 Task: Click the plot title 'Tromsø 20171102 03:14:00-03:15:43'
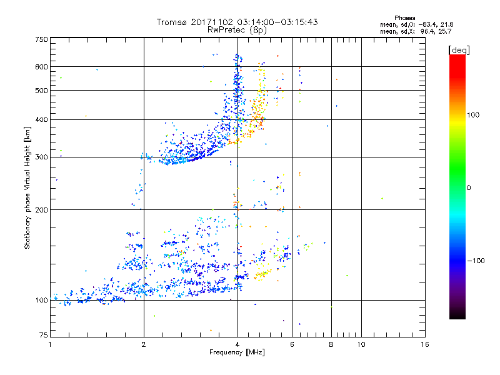pos(237,22)
